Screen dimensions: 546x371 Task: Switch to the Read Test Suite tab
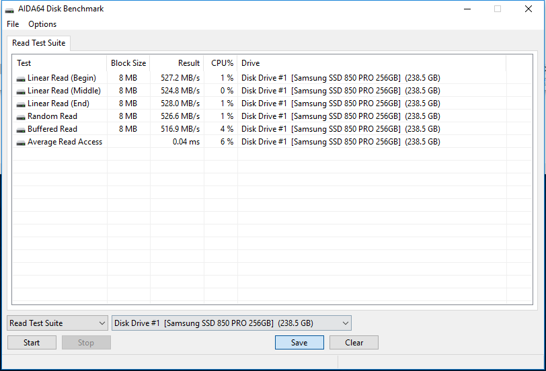(38, 43)
